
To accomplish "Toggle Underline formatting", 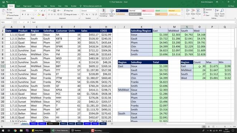I will (28, 14).
